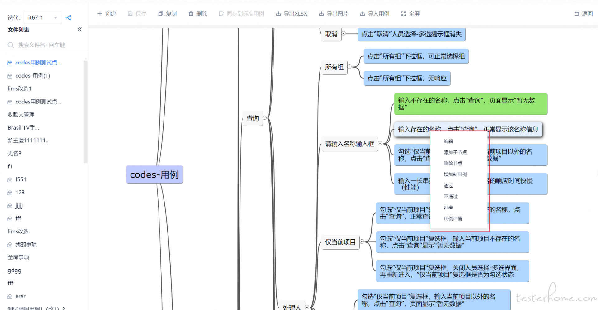Click lock icon of 我的事项 file
This screenshot has height=310, width=598.
(10, 245)
